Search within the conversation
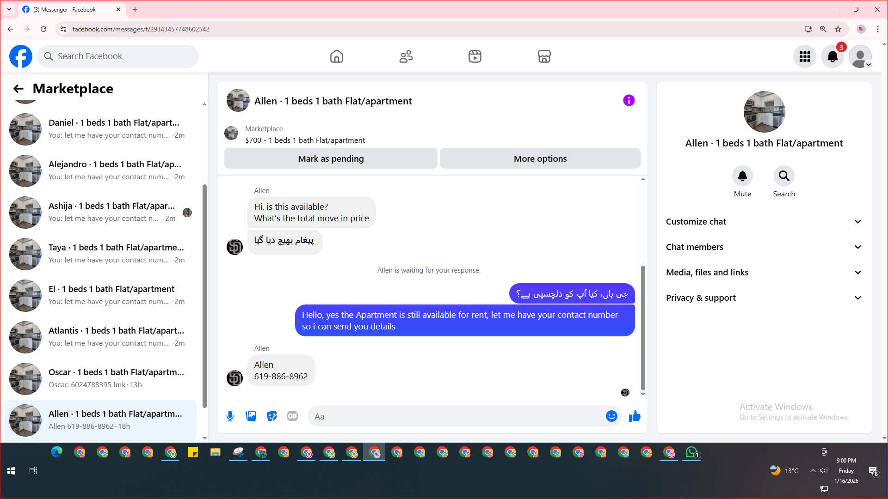888x499 pixels. [784, 176]
